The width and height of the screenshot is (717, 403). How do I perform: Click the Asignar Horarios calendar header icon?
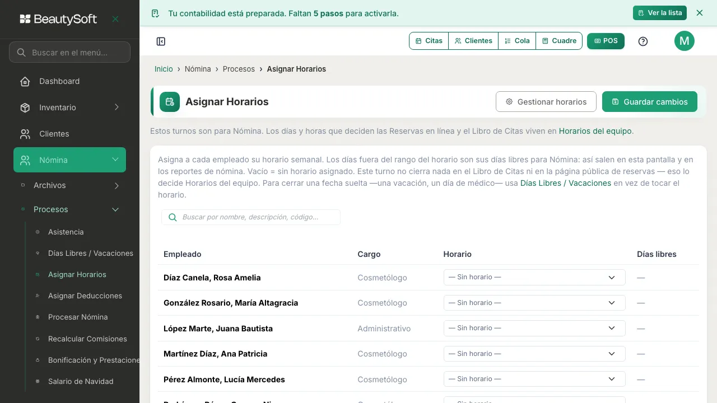pos(170,102)
